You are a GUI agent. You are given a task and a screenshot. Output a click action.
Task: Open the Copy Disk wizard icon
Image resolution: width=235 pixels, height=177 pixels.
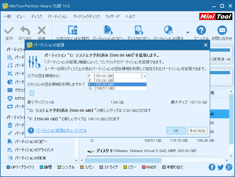(139, 30)
